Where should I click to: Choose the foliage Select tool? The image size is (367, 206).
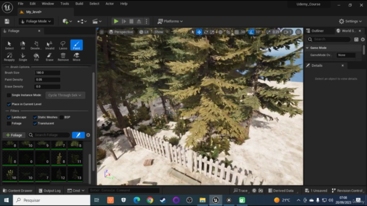(9, 45)
